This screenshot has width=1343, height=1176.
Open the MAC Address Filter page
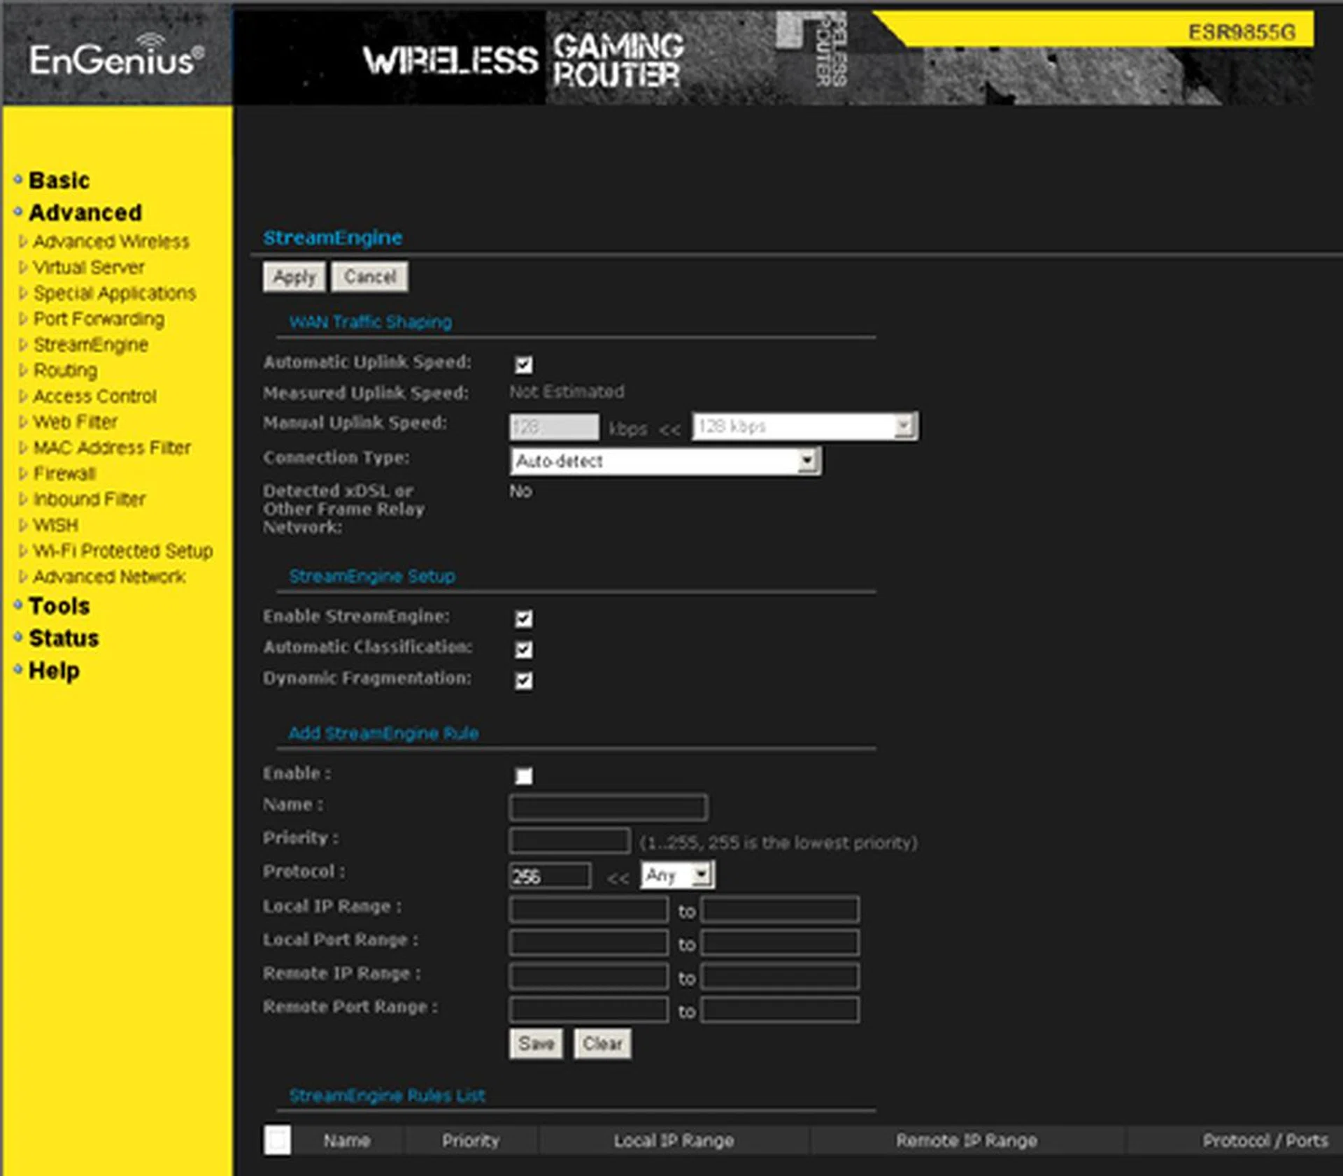111,448
